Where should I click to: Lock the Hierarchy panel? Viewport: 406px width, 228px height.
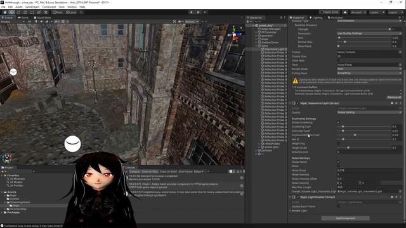(x=281, y=18)
